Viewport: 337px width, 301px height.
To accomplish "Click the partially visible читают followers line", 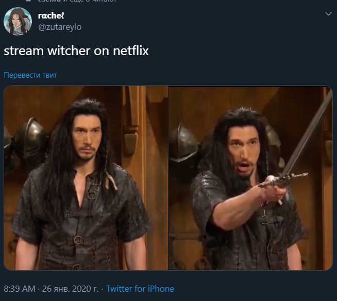I will [x=77, y=1].
